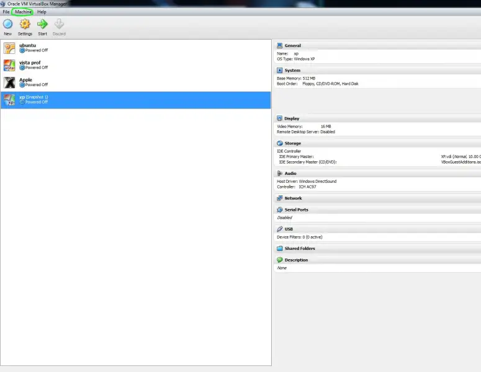
Task: Open the Machine menu
Action: point(24,12)
